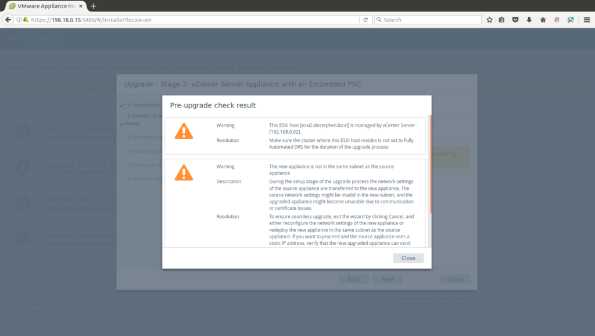The height and width of the screenshot is (336, 595).
Task: Click the first warning triangle icon
Action: point(184,131)
